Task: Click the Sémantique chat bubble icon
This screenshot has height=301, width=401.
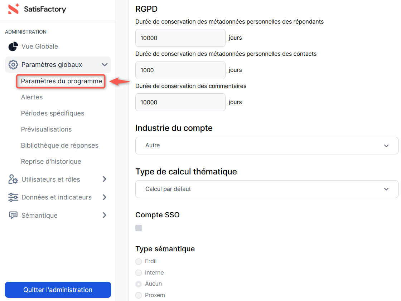Action: point(13,215)
